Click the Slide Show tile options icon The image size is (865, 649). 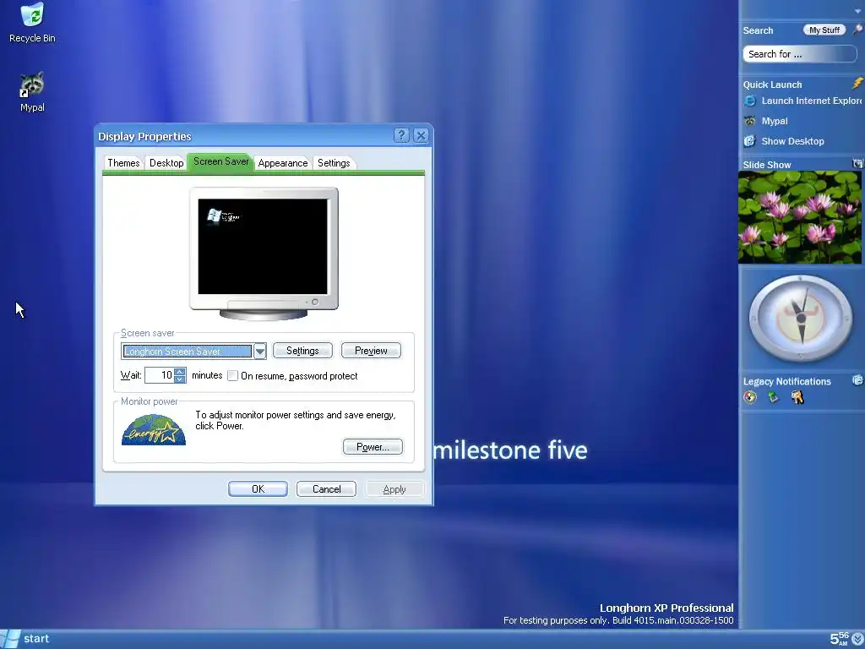tap(857, 163)
